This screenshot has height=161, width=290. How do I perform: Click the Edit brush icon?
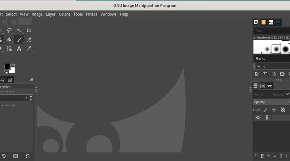point(257,74)
